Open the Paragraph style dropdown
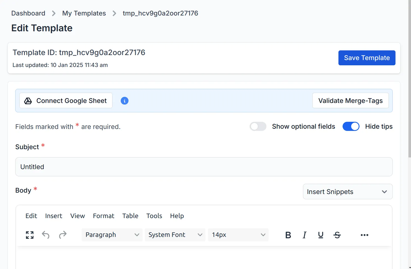Screen dimensions: 411x269 (x=112, y=235)
